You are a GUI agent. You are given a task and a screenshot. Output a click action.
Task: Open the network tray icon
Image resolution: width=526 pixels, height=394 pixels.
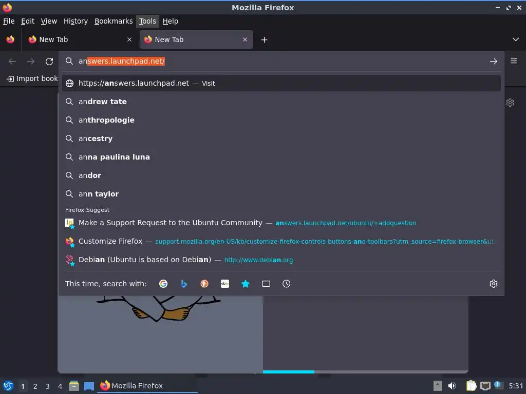coord(485,386)
